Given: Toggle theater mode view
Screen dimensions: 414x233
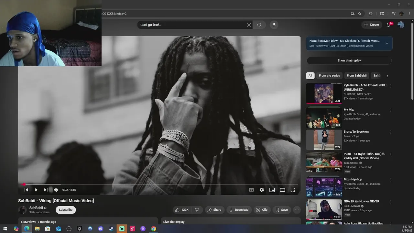Looking at the screenshot, I should (x=282, y=190).
